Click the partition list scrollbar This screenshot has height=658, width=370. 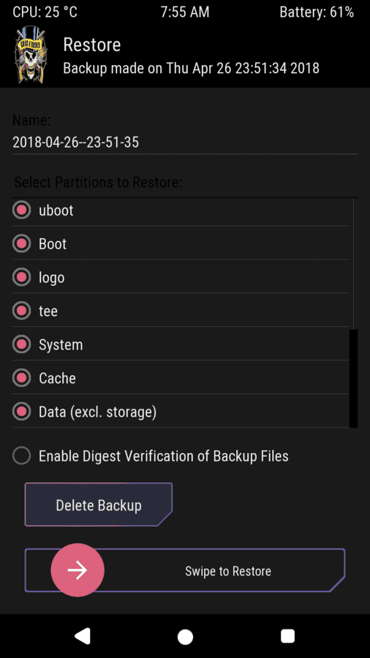click(354, 379)
